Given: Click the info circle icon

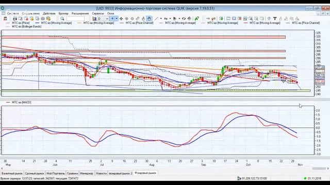Looking at the screenshot, I should [269, 18].
